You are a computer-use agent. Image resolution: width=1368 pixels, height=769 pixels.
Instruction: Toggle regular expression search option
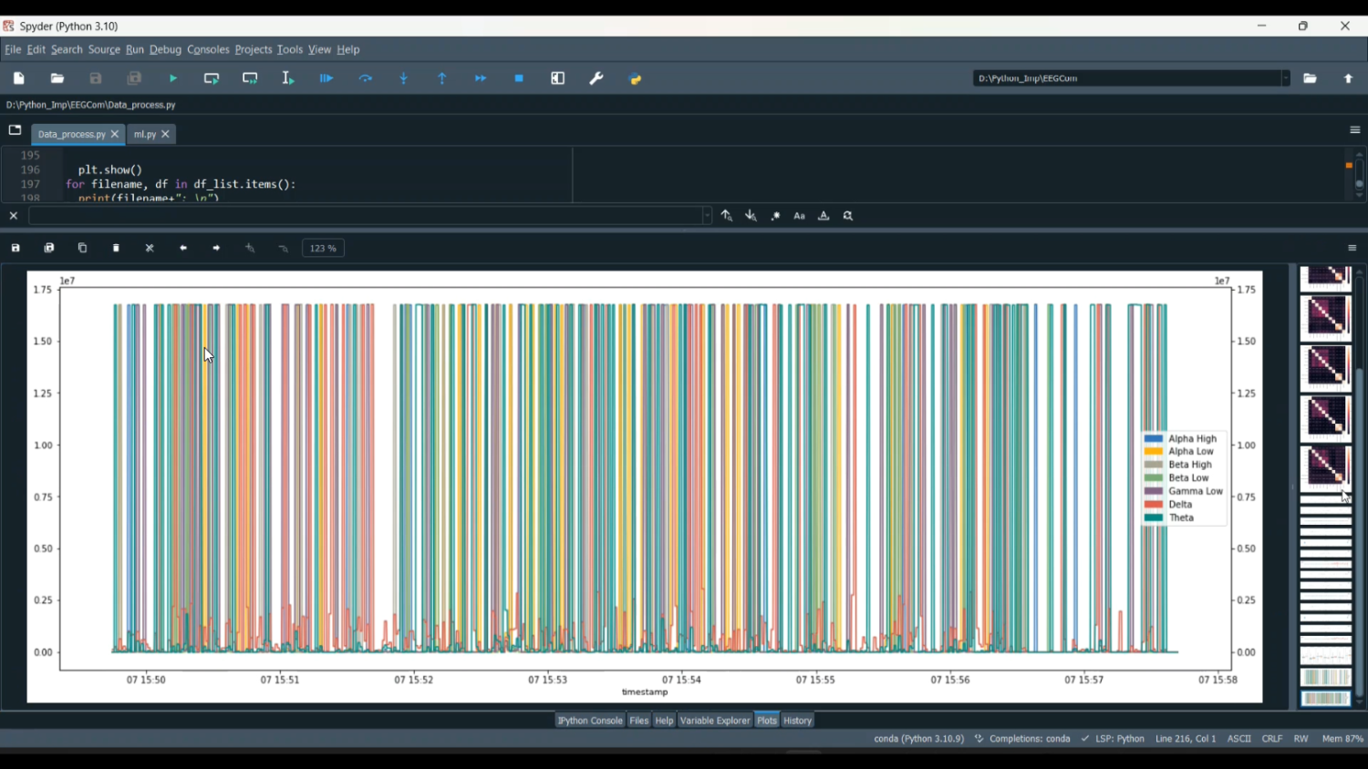(775, 217)
